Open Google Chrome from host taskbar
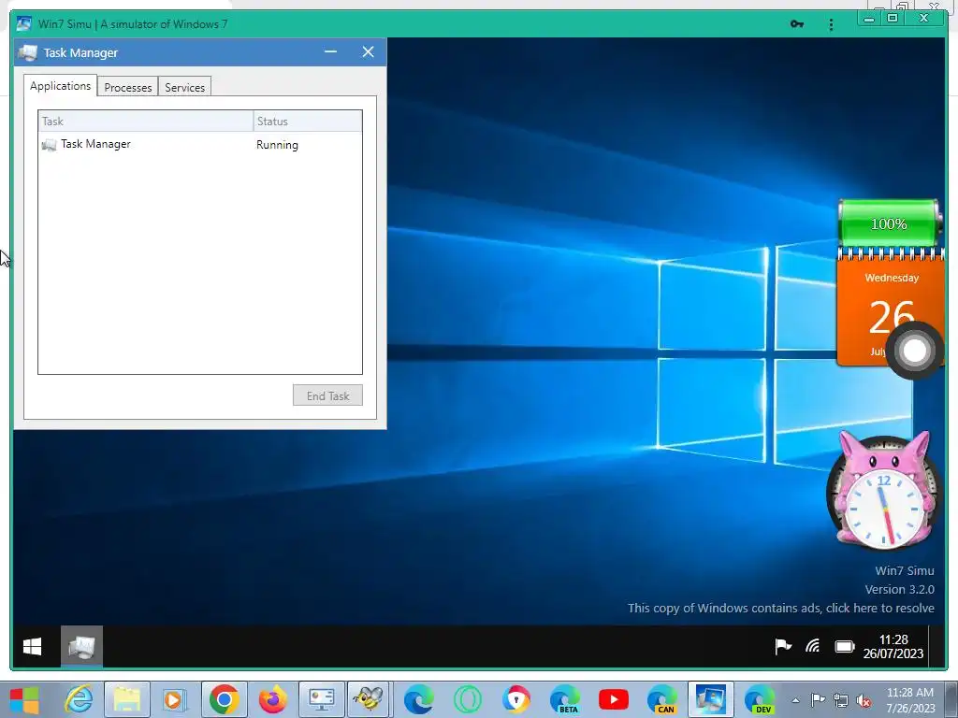The height and width of the screenshot is (718, 958). 224,699
